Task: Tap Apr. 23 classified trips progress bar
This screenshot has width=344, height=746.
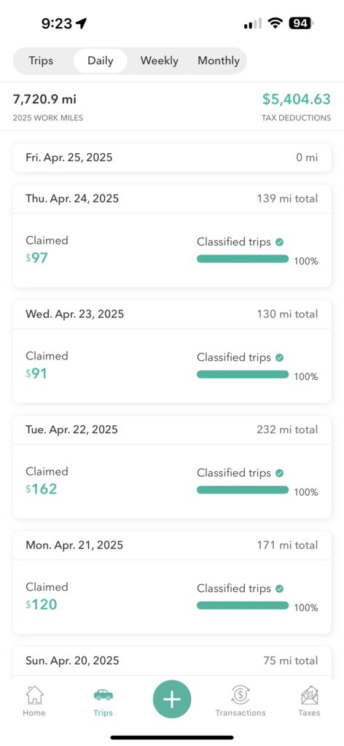Action: click(x=243, y=374)
